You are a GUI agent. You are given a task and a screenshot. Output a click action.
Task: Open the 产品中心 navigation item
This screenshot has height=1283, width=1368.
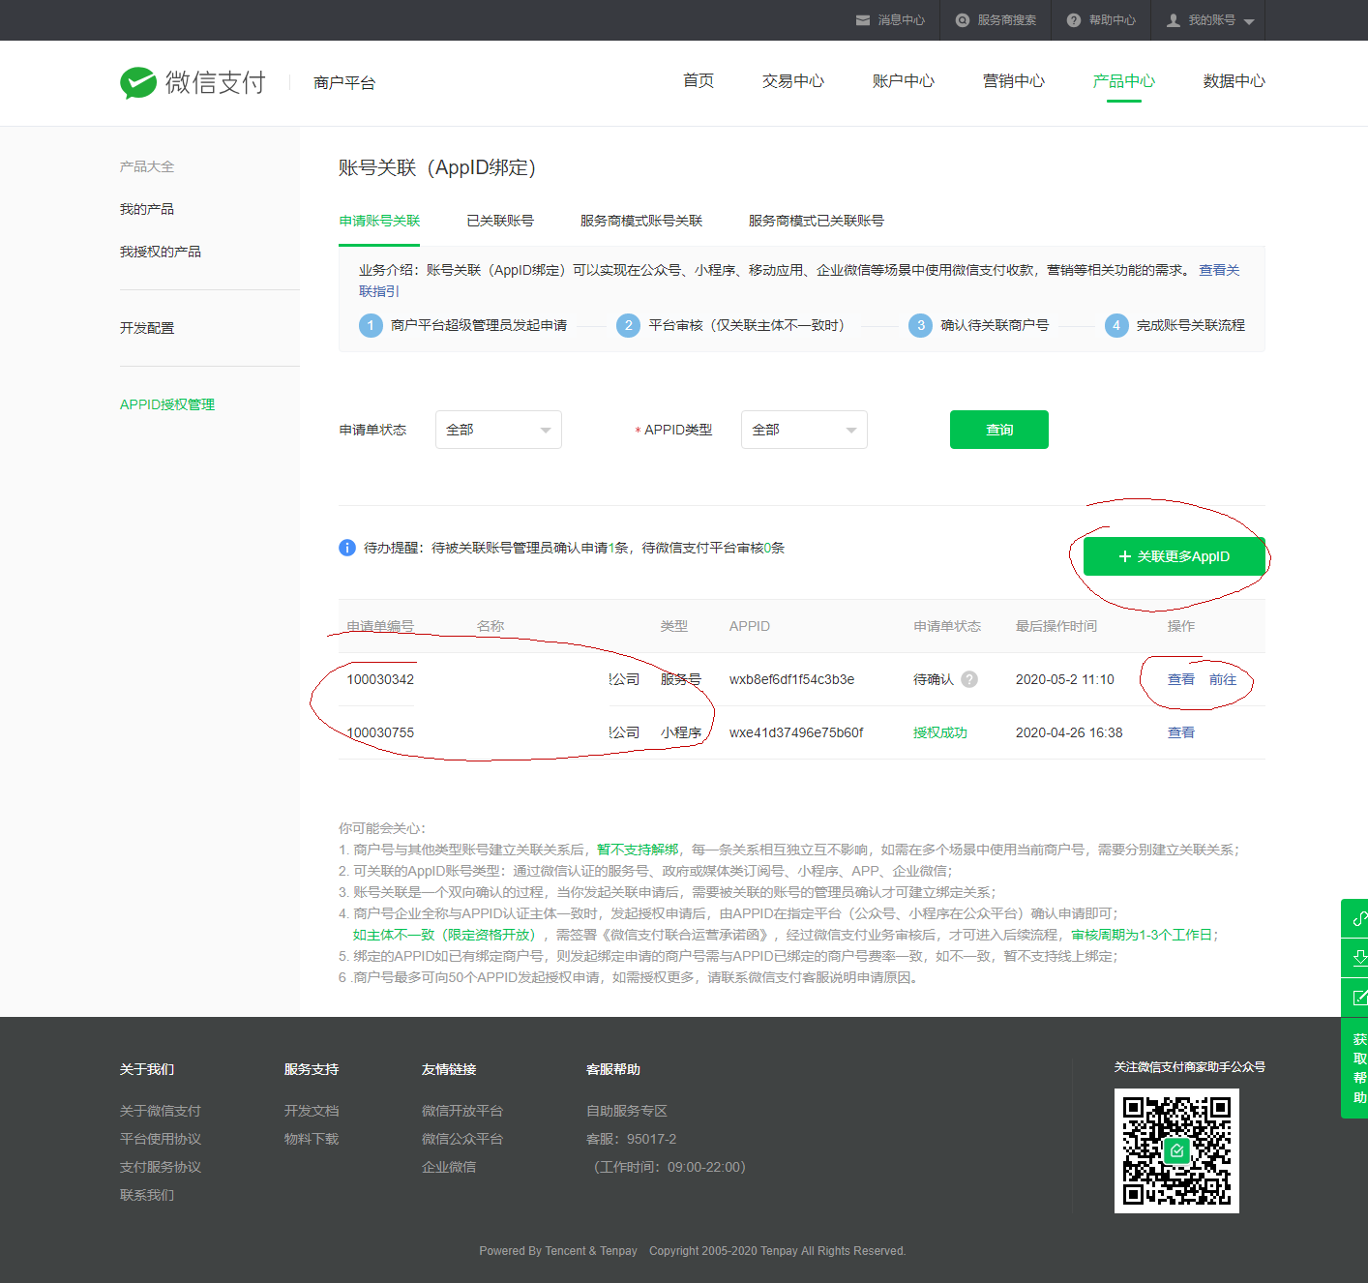(1124, 81)
